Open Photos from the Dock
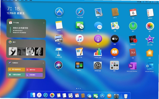 tap(52, 95)
